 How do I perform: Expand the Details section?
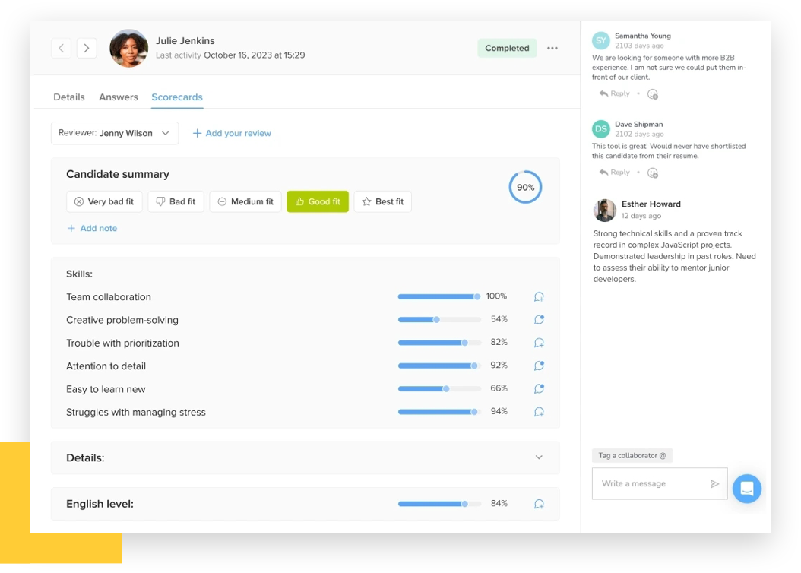[x=539, y=457]
